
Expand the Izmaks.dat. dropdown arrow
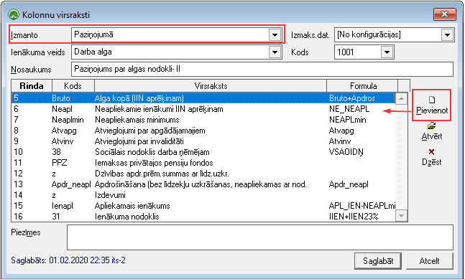pos(447,35)
